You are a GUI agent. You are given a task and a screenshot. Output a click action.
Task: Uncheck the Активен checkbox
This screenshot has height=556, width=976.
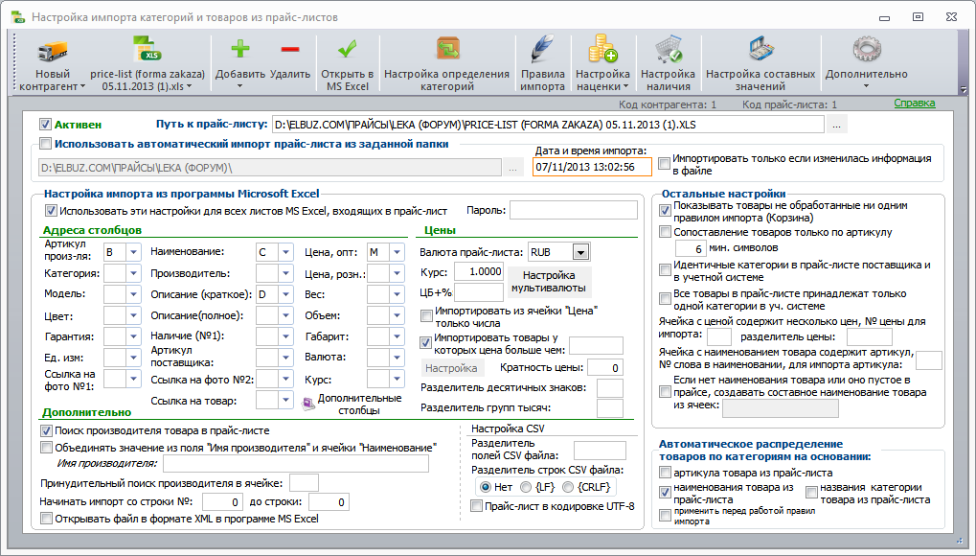tap(45, 124)
